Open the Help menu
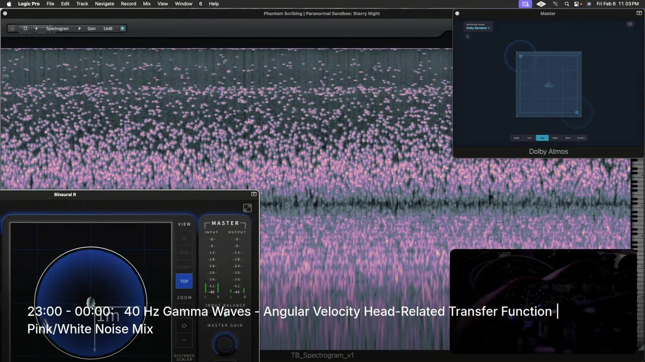Viewport: 645px width, 362px height. coord(214,4)
